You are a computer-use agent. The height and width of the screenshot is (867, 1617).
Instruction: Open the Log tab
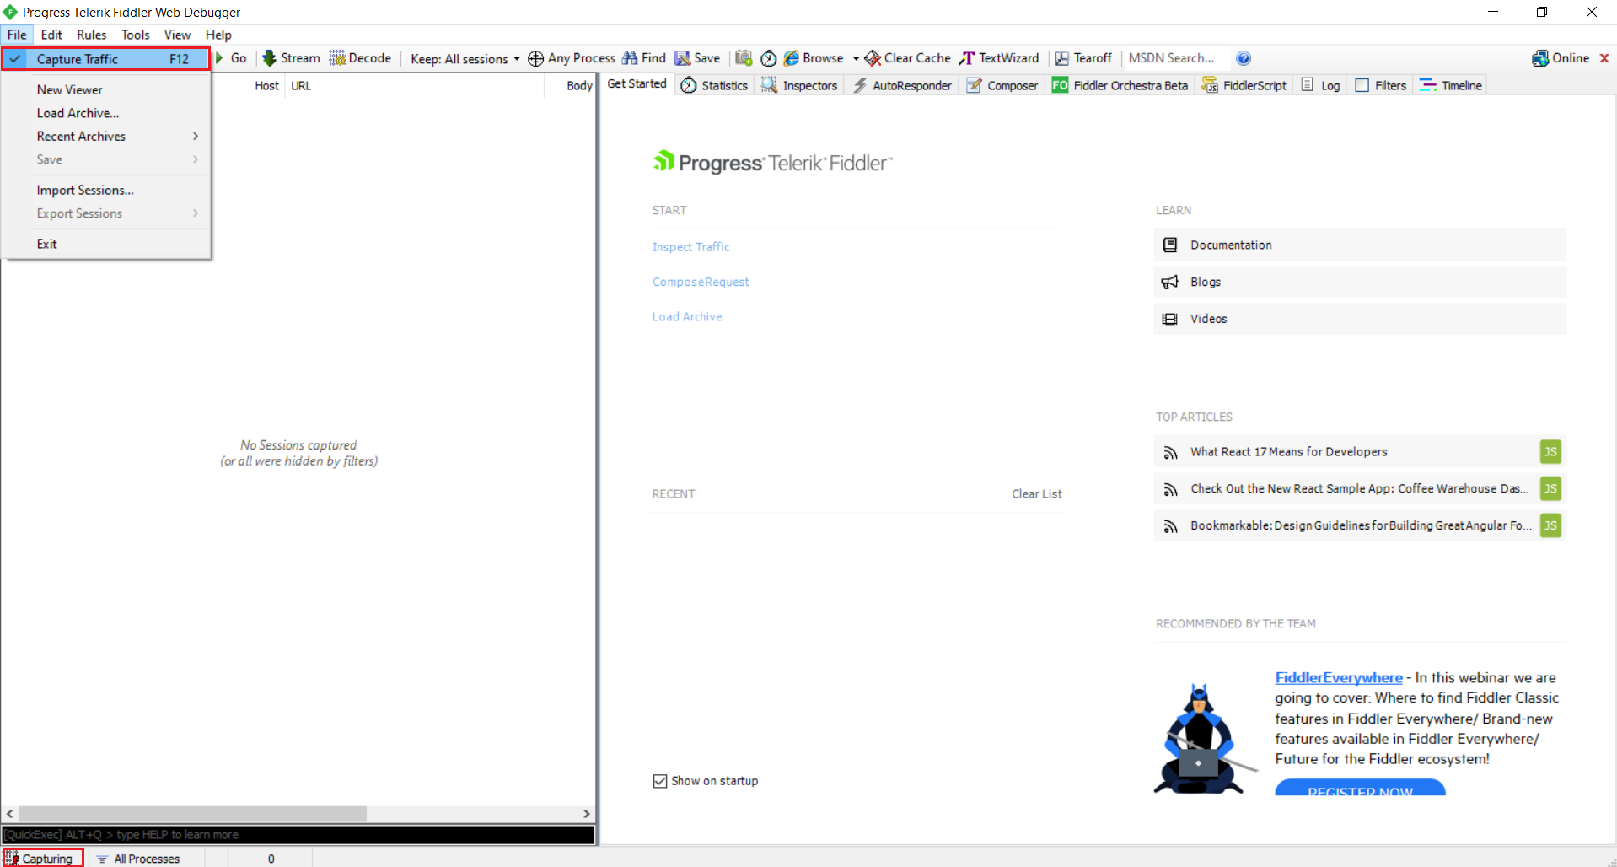[x=1321, y=85]
